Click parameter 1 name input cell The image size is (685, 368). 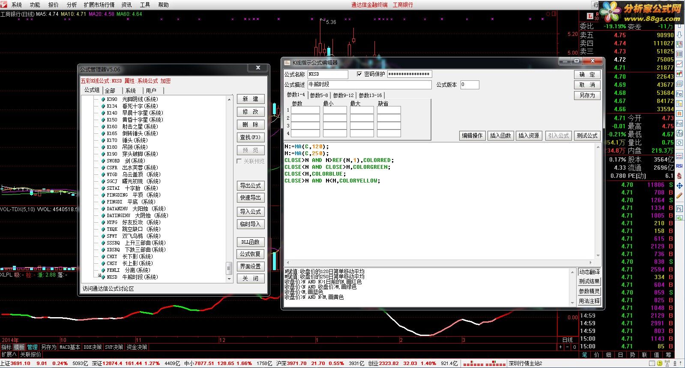pyautogui.click(x=305, y=110)
